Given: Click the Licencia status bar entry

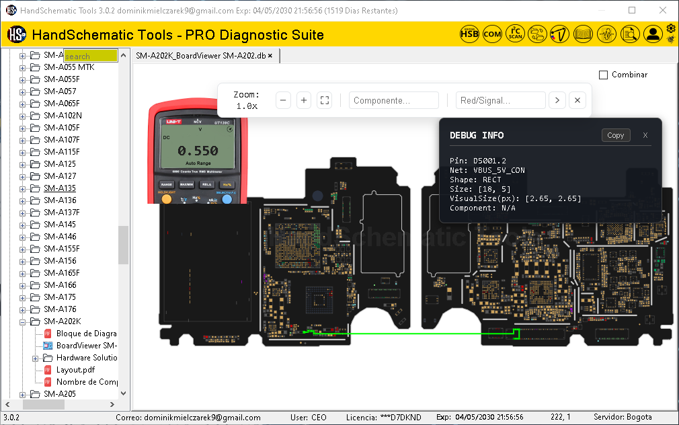Looking at the screenshot, I should pyautogui.click(x=383, y=418).
